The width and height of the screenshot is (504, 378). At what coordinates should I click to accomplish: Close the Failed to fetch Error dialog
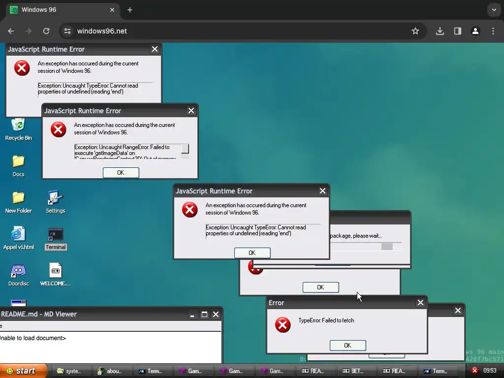[x=420, y=303]
